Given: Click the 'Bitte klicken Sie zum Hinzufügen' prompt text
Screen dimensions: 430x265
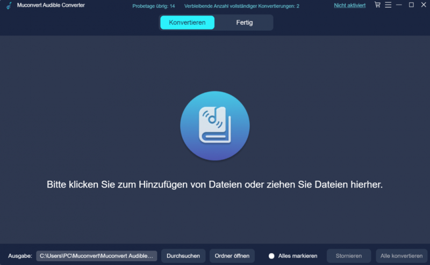Looking at the screenshot, I should (x=214, y=185).
